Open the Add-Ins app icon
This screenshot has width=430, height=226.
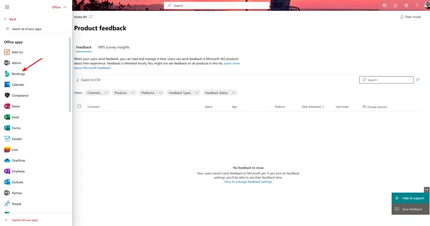point(7,52)
